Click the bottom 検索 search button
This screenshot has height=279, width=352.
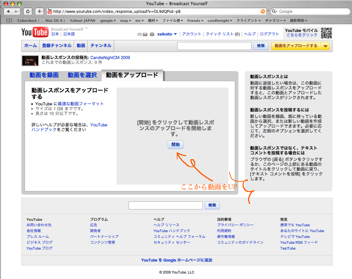pos(212,205)
